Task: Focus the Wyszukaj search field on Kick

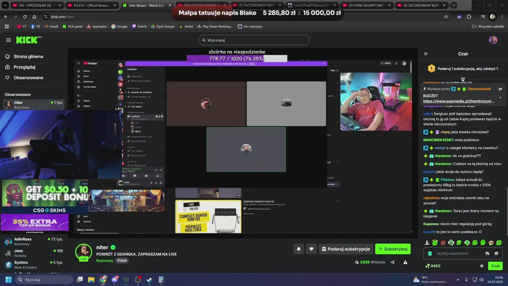Action: point(254,40)
